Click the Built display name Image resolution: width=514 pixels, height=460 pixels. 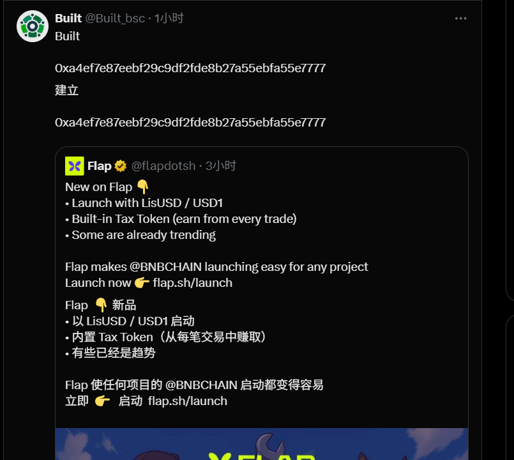[x=68, y=19]
